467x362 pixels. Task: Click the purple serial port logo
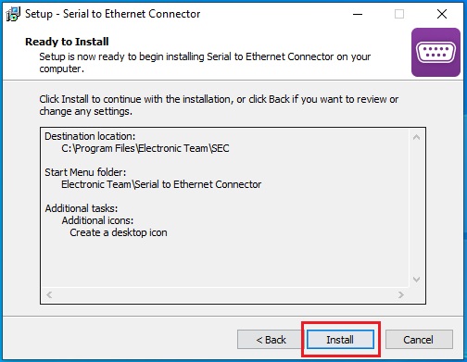435,52
